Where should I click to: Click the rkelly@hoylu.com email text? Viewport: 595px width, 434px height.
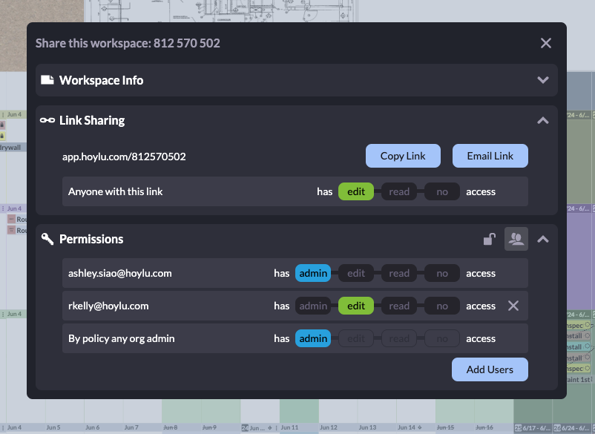coord(108,306)
